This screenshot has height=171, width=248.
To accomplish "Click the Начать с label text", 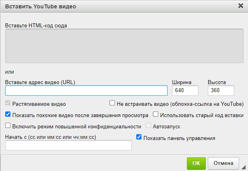I will point(51,137).
